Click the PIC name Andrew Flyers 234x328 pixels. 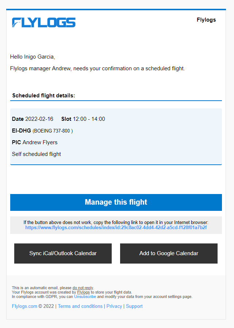[40, 142]
